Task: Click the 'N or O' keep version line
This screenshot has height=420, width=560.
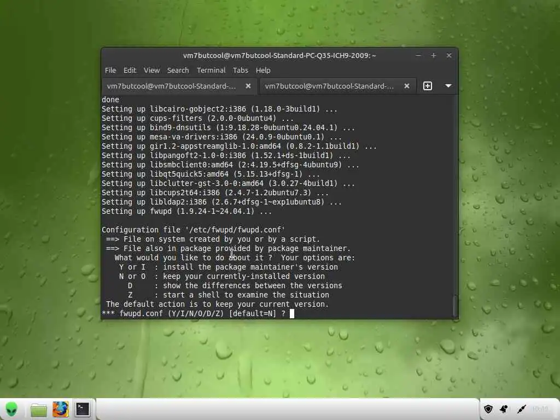Action: tap(222, 276)
